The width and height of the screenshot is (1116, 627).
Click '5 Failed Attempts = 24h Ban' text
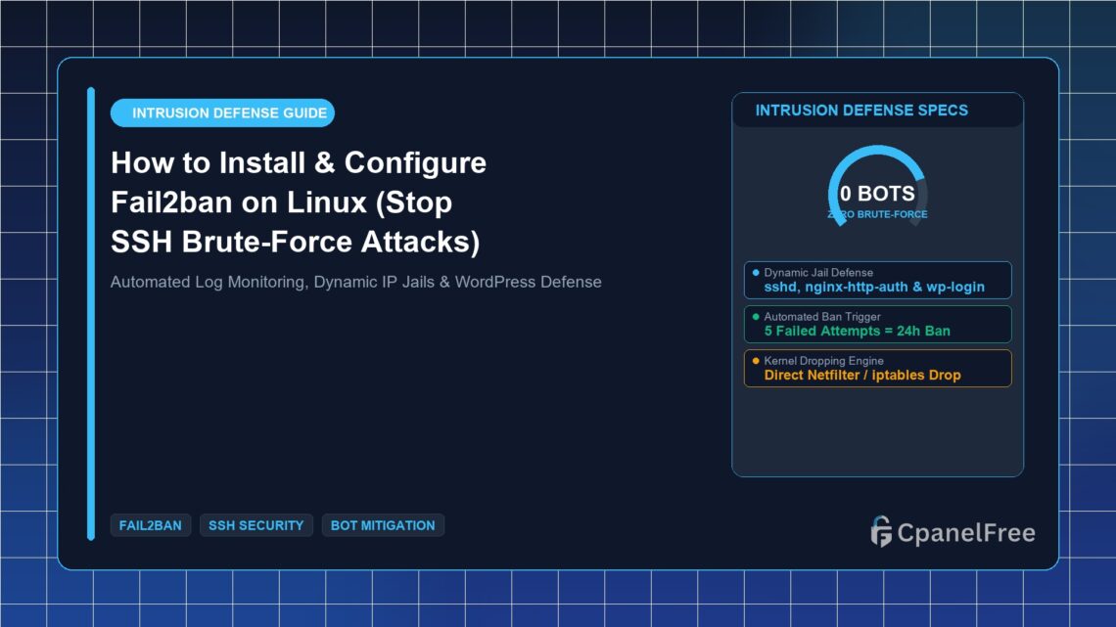tap(857, 332)
